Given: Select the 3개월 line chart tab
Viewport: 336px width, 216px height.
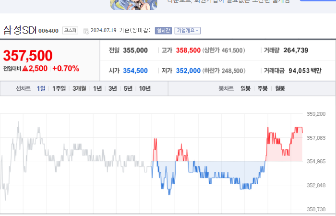Looking at the screenshot, I should (x=79, y=88).
